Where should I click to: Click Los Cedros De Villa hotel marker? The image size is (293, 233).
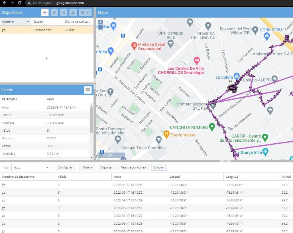(196, 60)
